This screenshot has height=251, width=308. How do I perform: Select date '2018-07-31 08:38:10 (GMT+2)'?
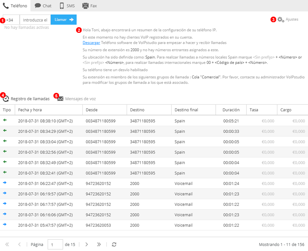click(x=45, y=121)
